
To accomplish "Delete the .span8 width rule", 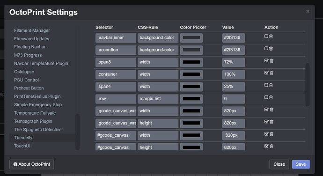I will click(x=272, y=60).
